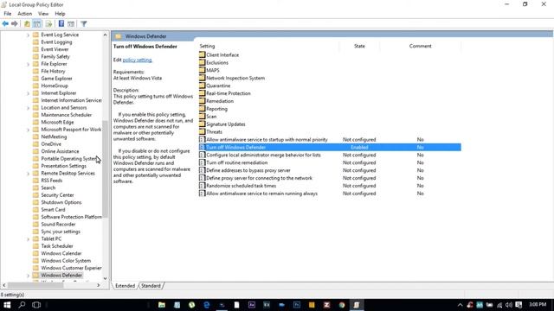The image size is (554, 311).
Task: Click the volume speaker tray icon
Action: [x=509, y=305]
